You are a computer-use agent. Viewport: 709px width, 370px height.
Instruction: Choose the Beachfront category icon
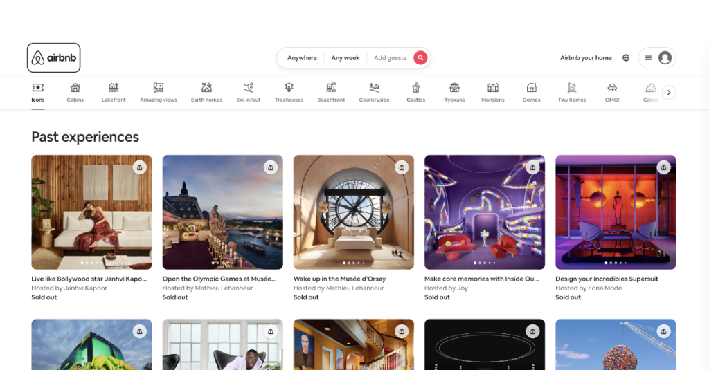331,87
